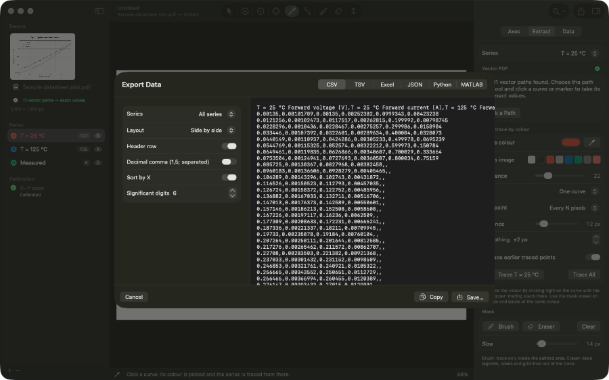Viewport: 609px width, 380px height.
Task: Click the Brush mask button
Action: pyautogui.click(x=501, y=327)
